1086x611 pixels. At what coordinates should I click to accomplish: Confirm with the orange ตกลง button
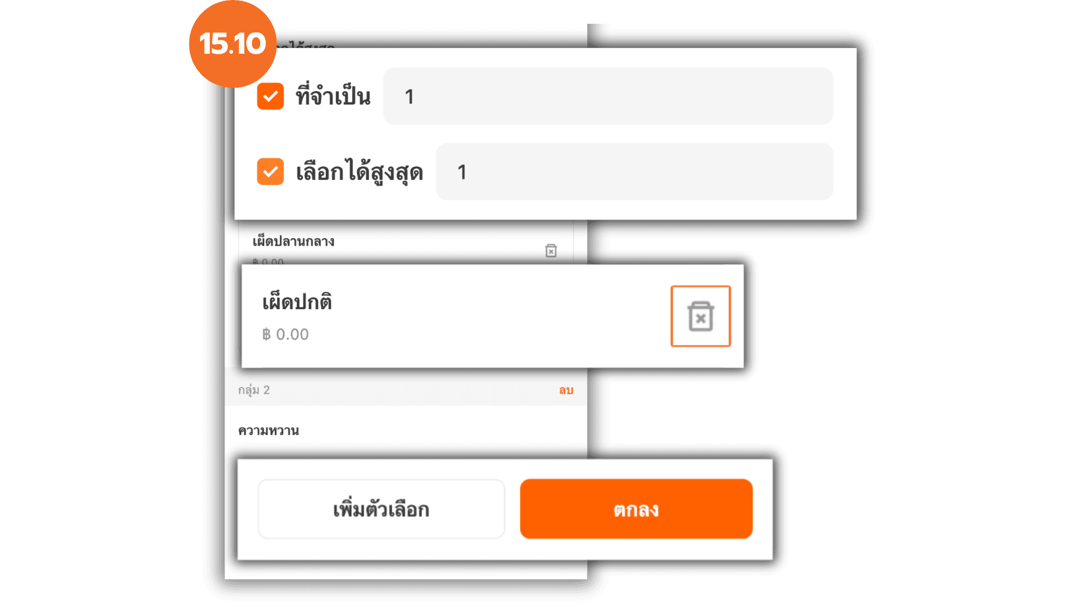point(636,509)
